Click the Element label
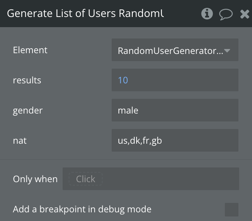The width and height of the screenshot is (252, 221). tap(30, 50)
